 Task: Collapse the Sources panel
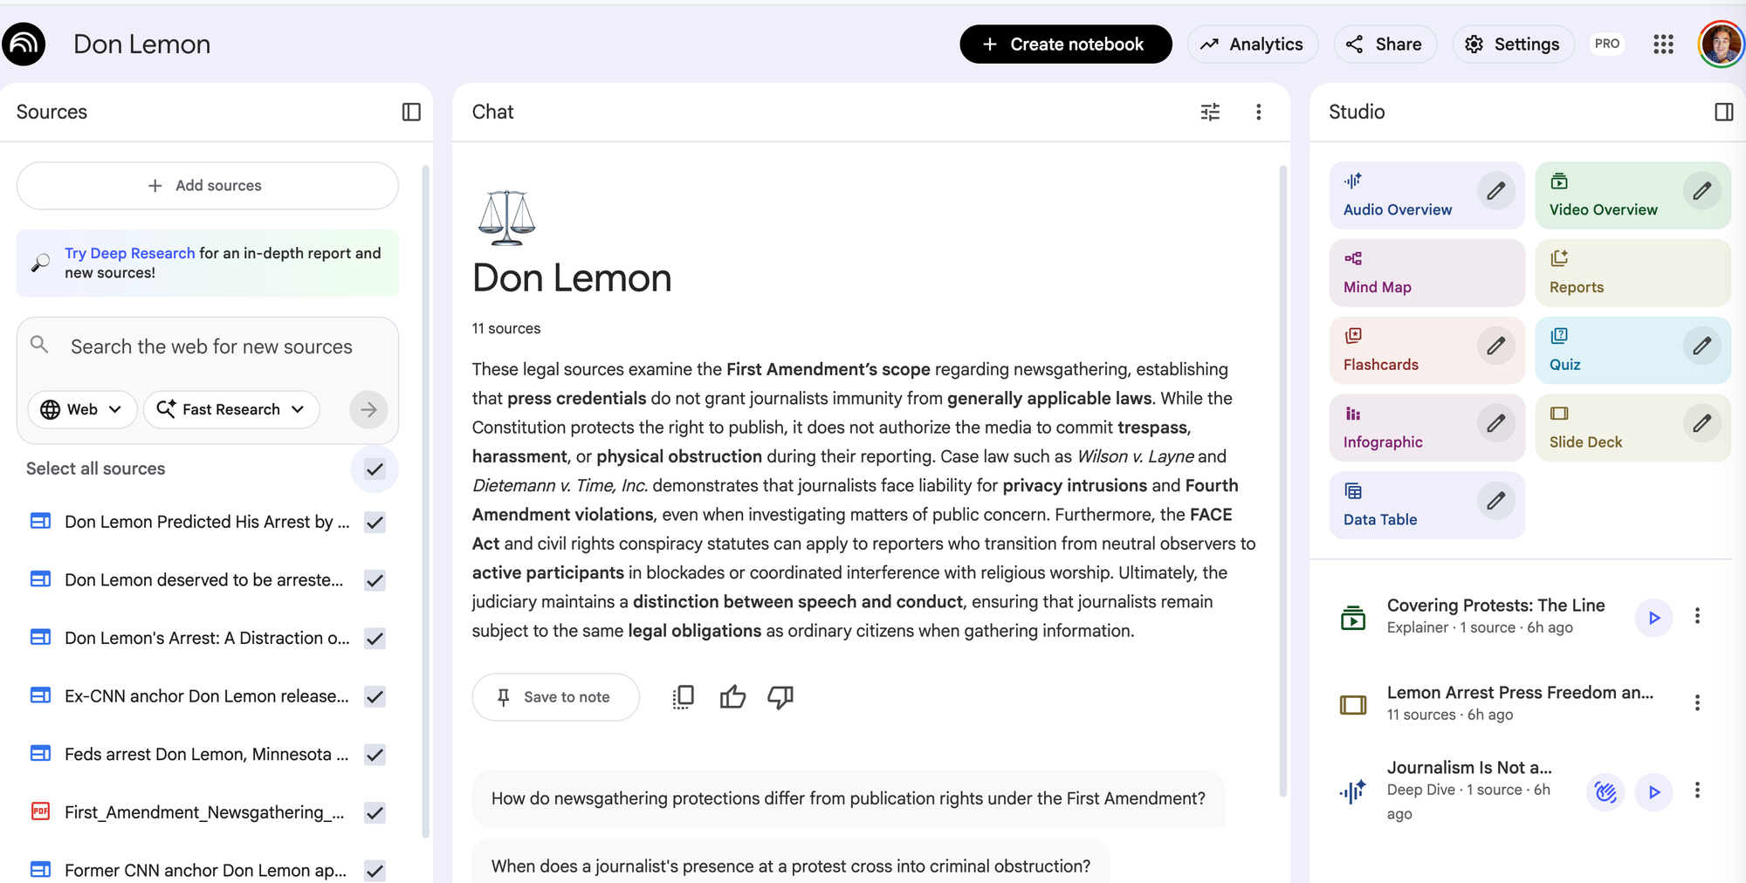point(411,112)
